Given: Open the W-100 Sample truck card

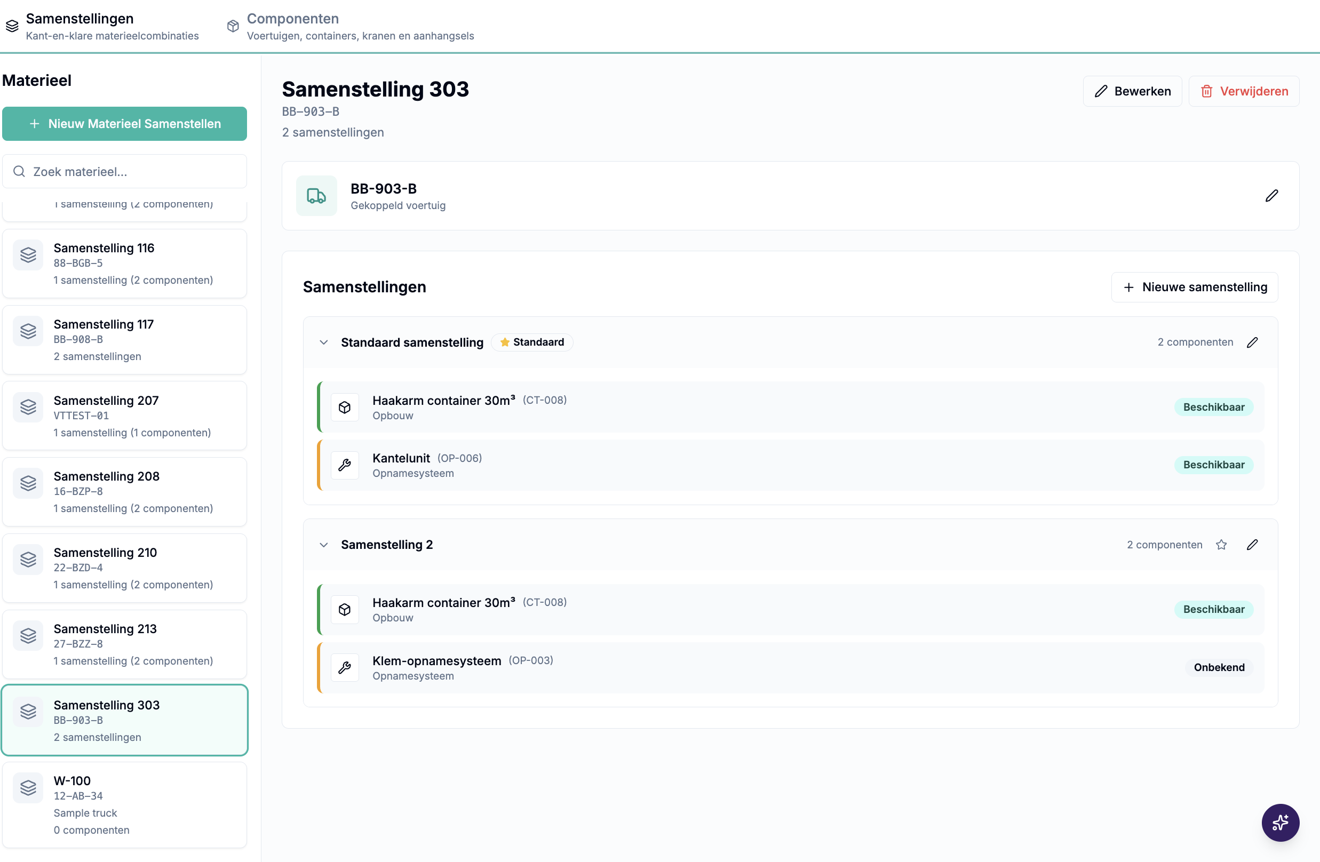Looking at the screenshot, I should (x=124, y=805).
